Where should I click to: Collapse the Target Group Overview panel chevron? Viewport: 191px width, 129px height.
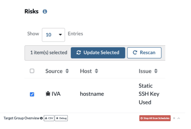(x=179, y=118)
